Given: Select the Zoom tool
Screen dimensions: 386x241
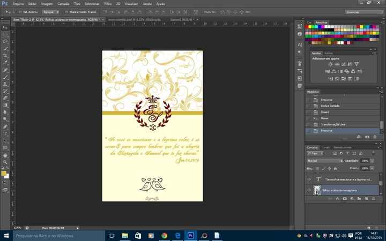Looking at the screenshot, I should [x=5, y=162].
